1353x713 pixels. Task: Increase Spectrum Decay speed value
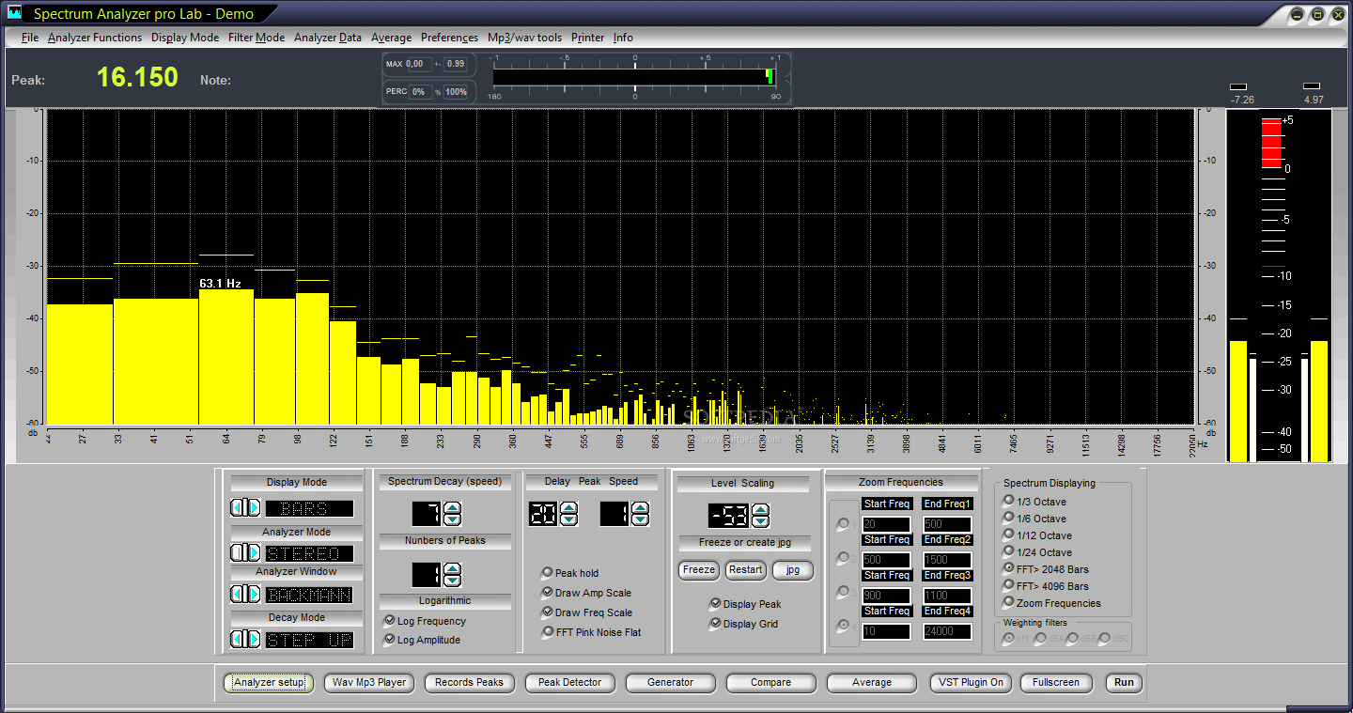pyautogui.click(x=452, y=508)
